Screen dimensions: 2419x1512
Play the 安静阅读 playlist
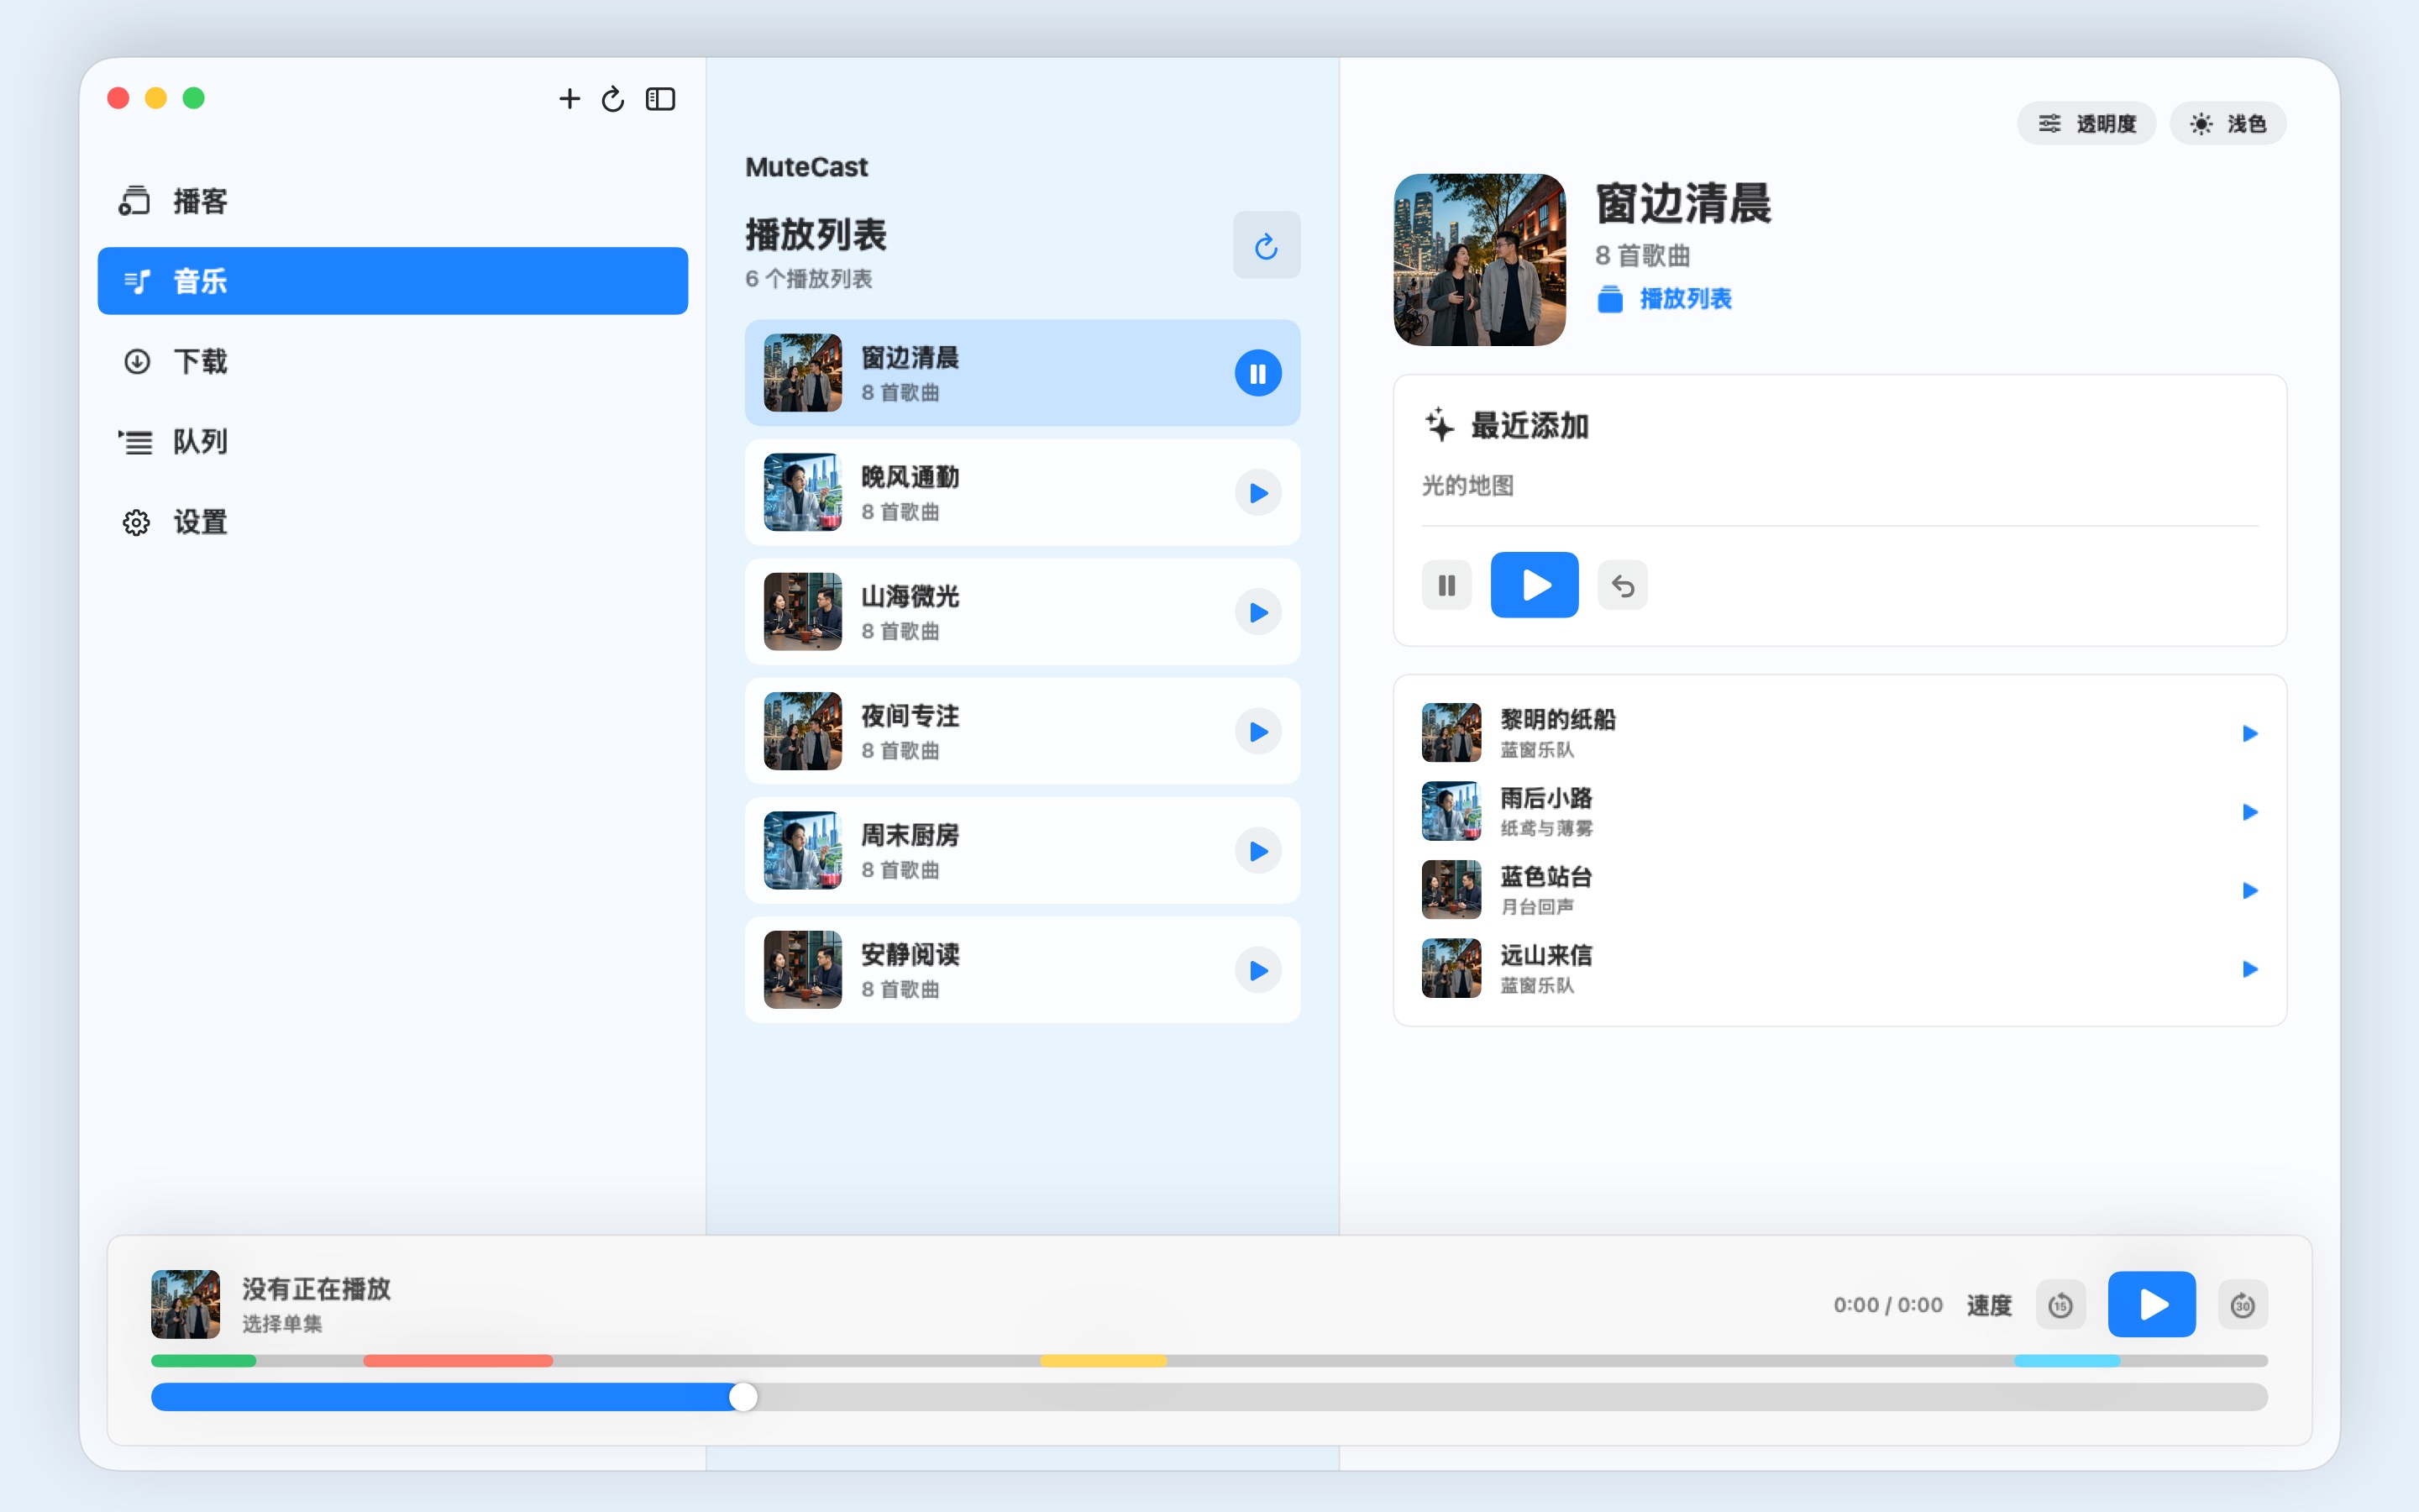pos(1257,970)
